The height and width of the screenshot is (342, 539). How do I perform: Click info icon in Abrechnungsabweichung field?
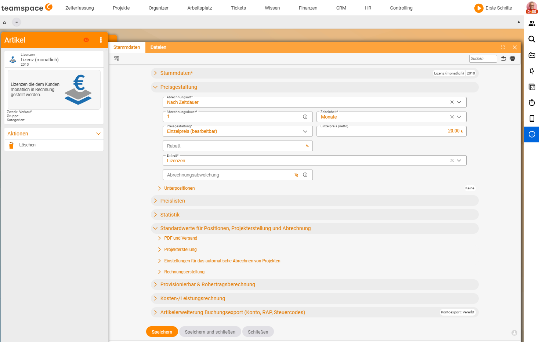point(305,175)
